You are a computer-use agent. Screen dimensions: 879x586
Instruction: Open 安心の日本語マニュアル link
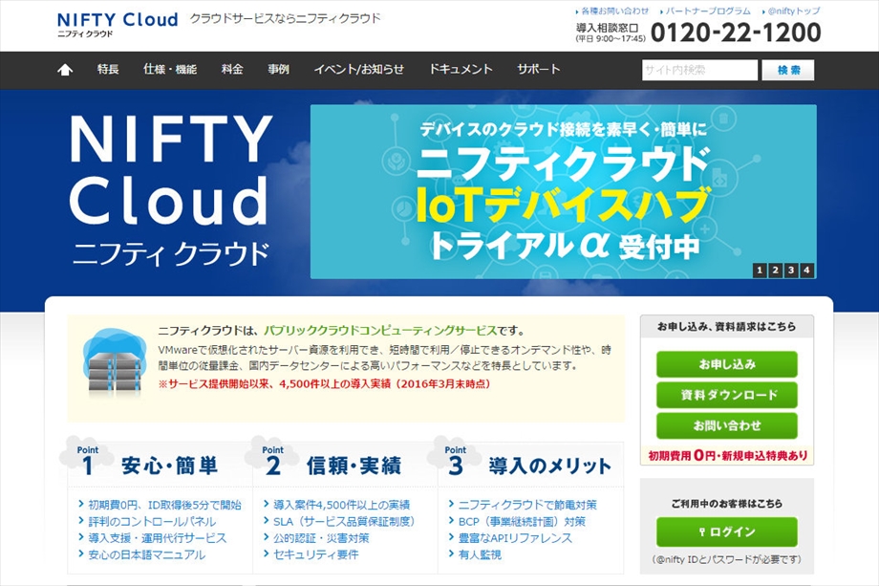tap(147, 554)
